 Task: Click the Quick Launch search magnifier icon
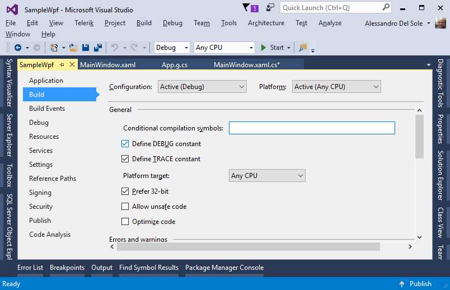click(386, 7)
